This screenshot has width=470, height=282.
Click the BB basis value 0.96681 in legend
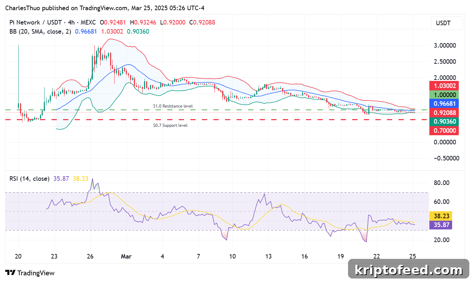click(86, 32)
